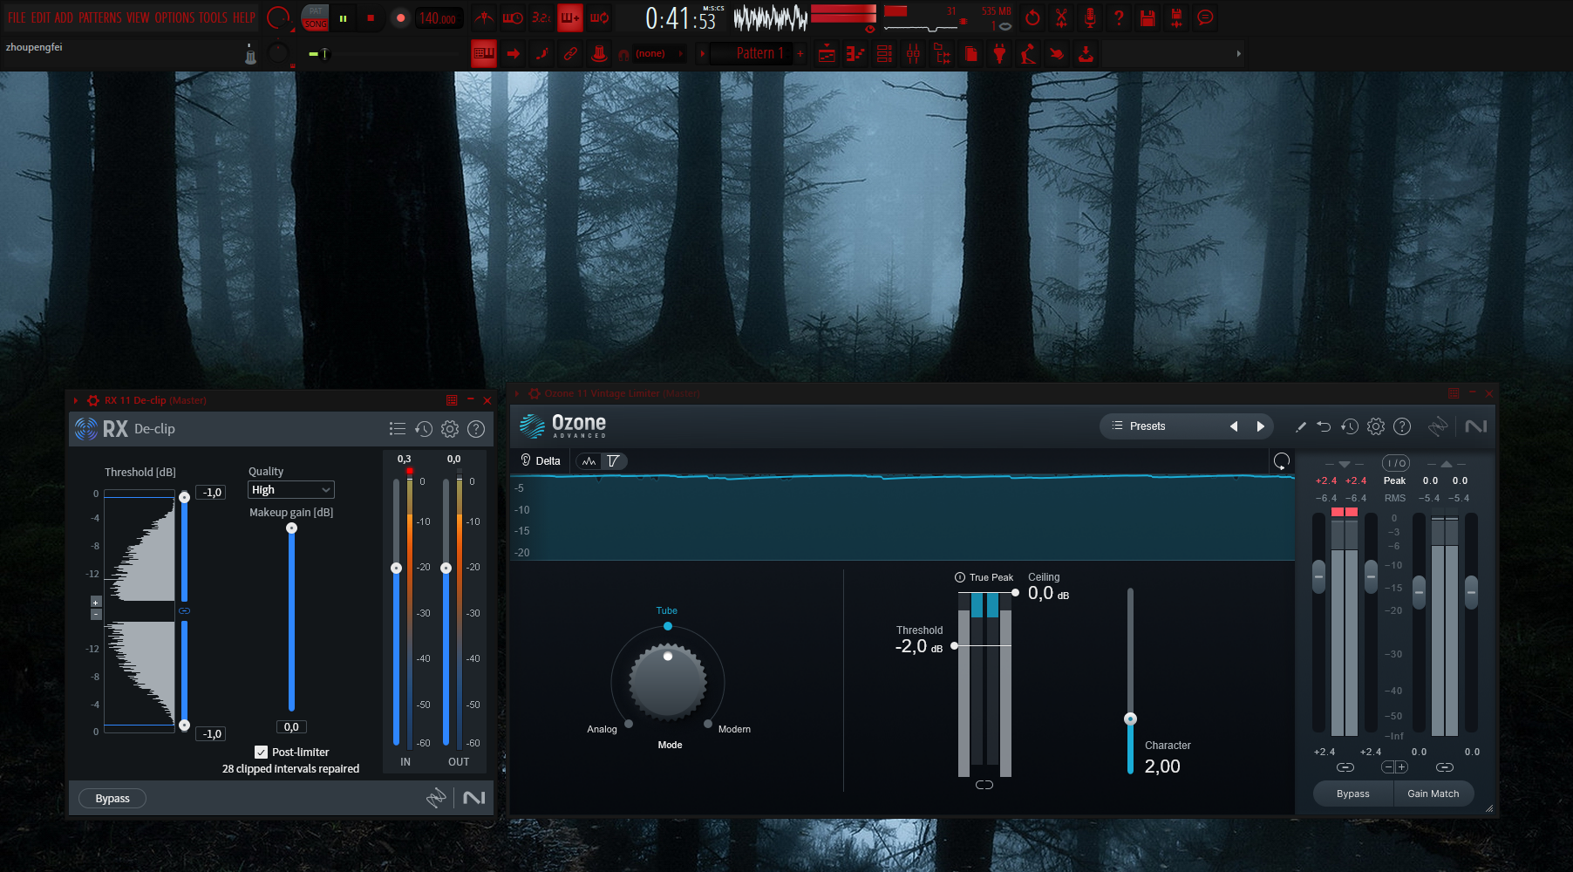The height and width of the screenshot is (872, 1573).
Task: Click Bypass in RX De-clip
Action: pyautogui.click(x=112, y=799)
